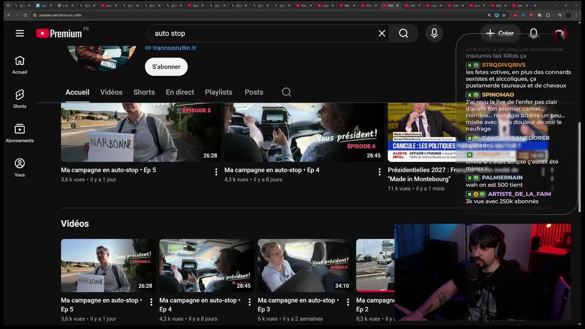Open site information icon in address bar
The width and height of the screenshot is (585, 329).
[x=35, y=15]
